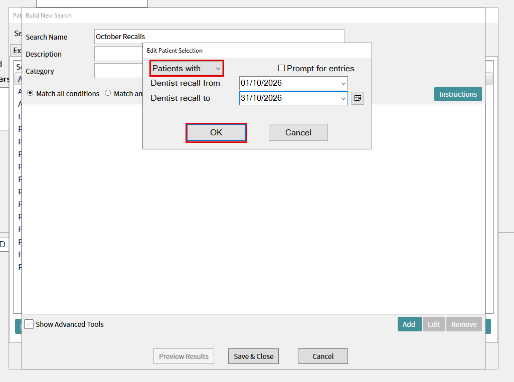This screenshot has height=382, width=514.
Task: Open the Patients with dropdown
Action: point(187,68)
